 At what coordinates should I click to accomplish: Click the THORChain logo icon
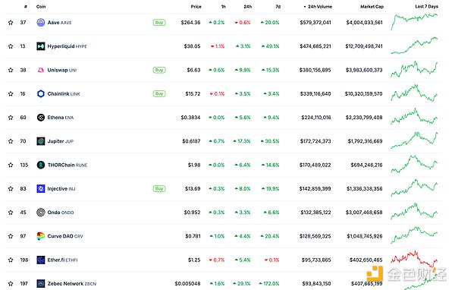[x=41, y=165]
